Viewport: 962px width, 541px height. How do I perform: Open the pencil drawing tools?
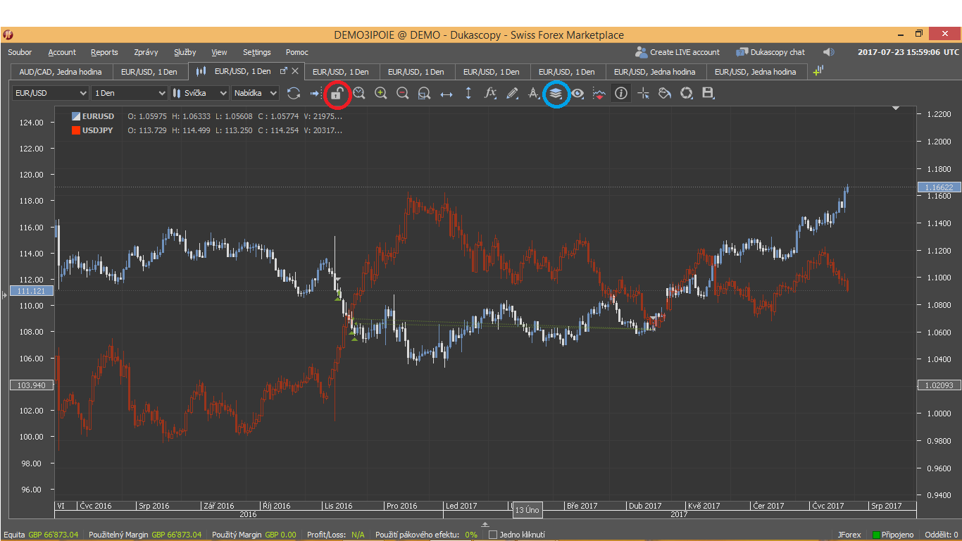tap(512, 93)
